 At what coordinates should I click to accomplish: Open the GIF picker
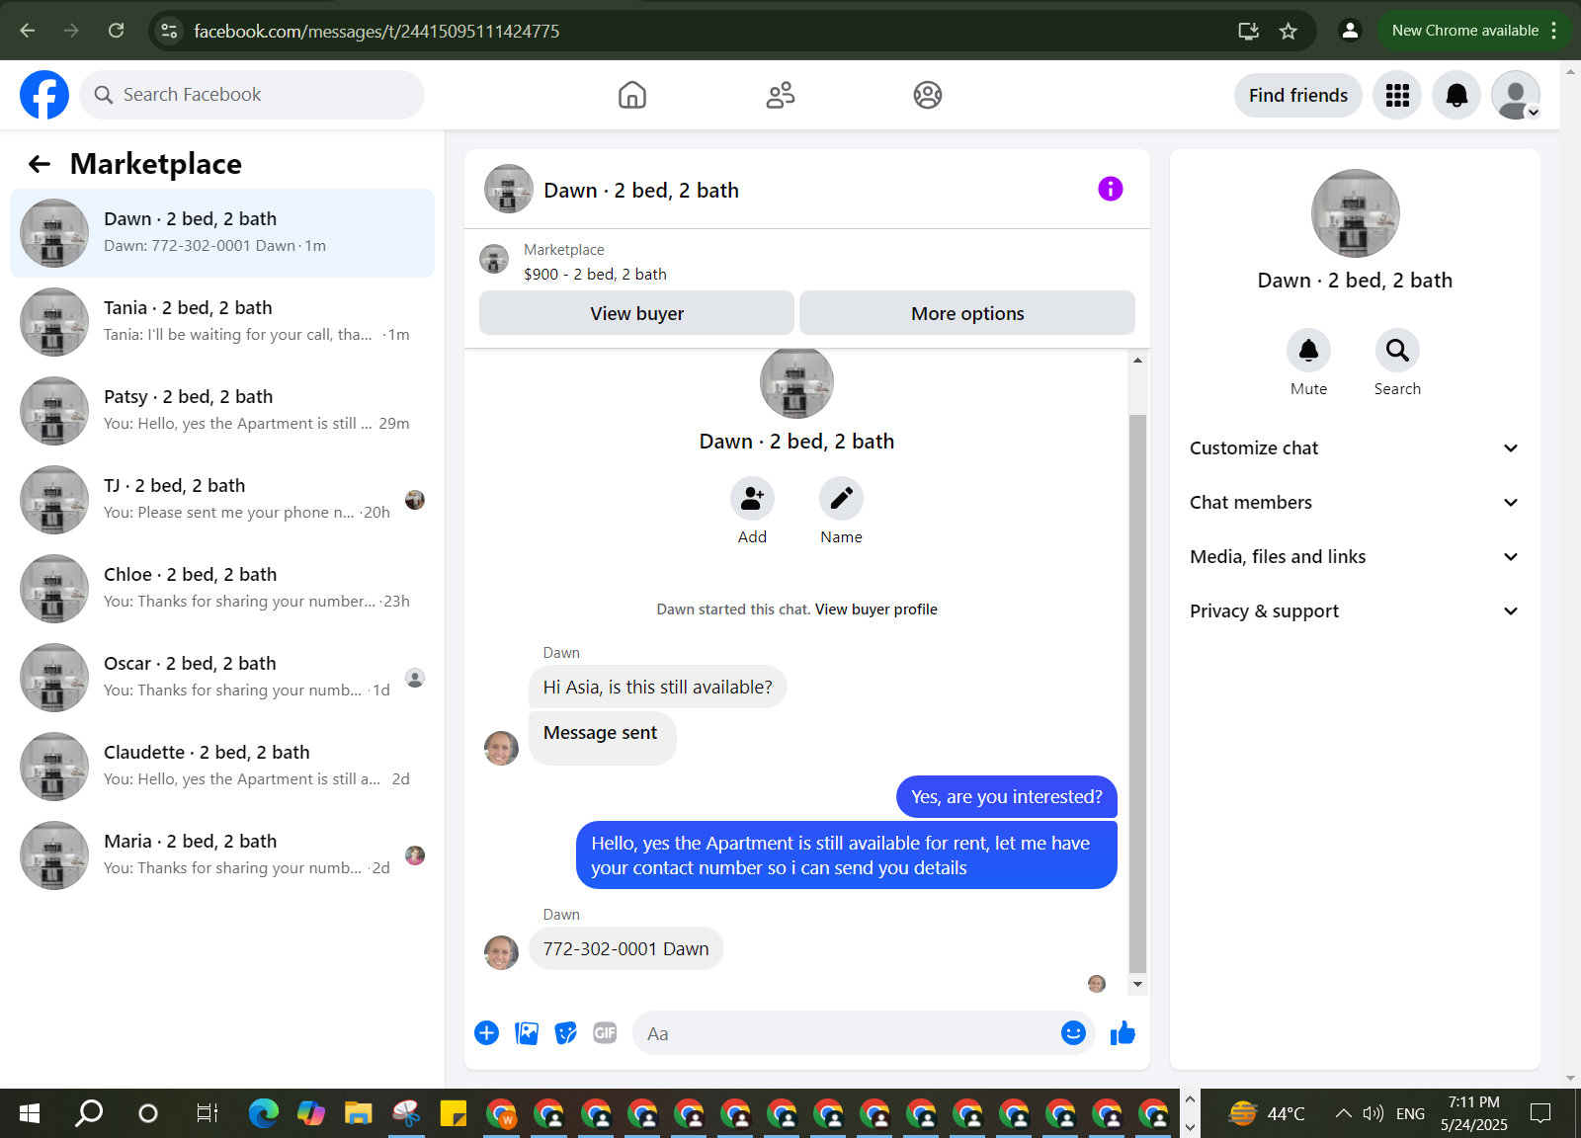[605, 1033]
